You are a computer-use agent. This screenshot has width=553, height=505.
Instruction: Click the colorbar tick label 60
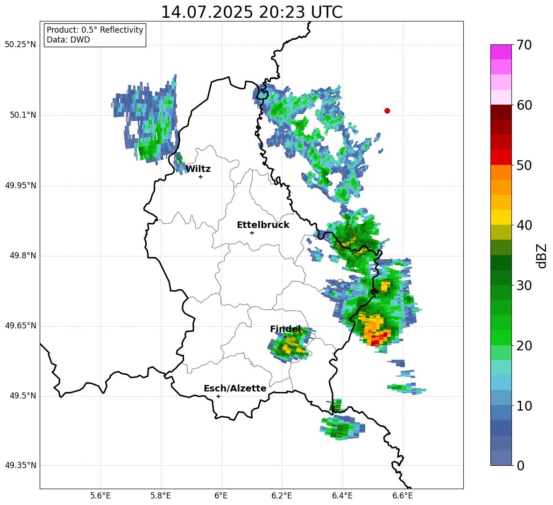point(524,105)
